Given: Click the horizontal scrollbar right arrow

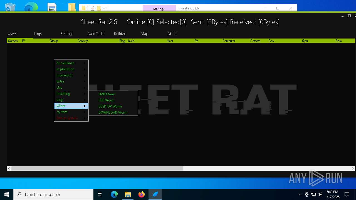Looking at the screenshot, I should click(x=353, y=168).
